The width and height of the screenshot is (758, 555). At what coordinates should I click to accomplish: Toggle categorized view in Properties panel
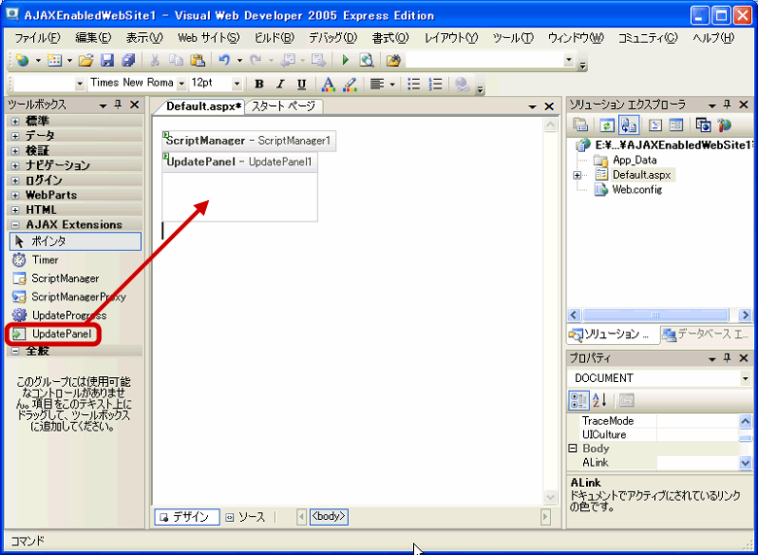pos(578,400)
